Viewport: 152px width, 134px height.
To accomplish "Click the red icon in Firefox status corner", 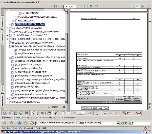I will click(x=145, y=128).
